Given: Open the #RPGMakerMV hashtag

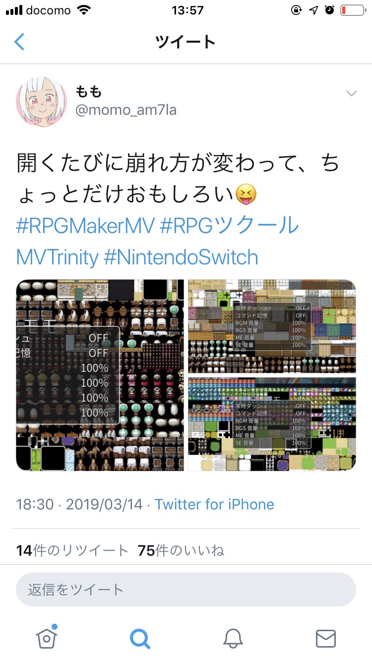Looking at the screenshot, I should pos(85,225).
